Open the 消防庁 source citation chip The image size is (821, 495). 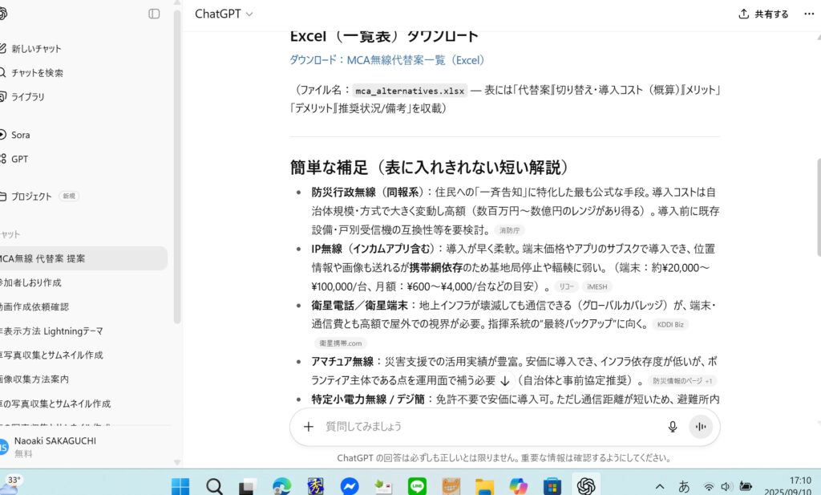pyautogui.click(x=509, y=230)
